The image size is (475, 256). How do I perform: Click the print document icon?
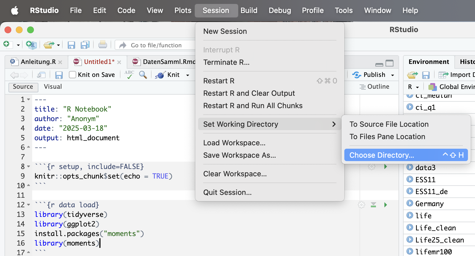click(x=103, y=44)
